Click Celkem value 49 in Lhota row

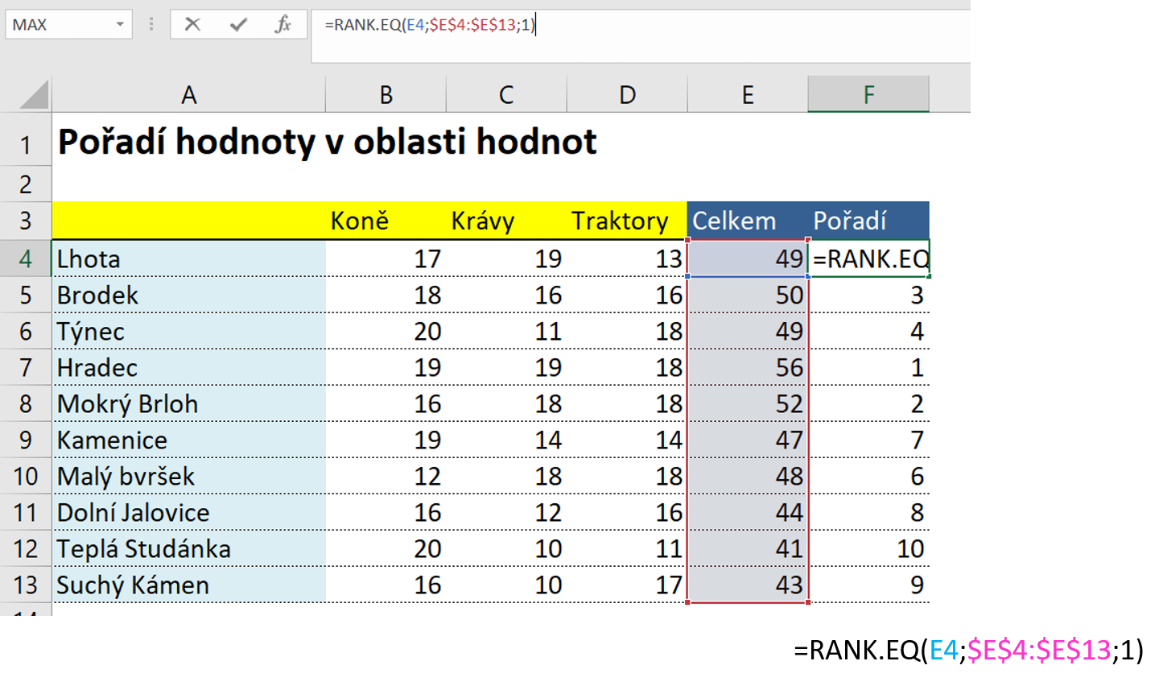[x=748, y=258]
